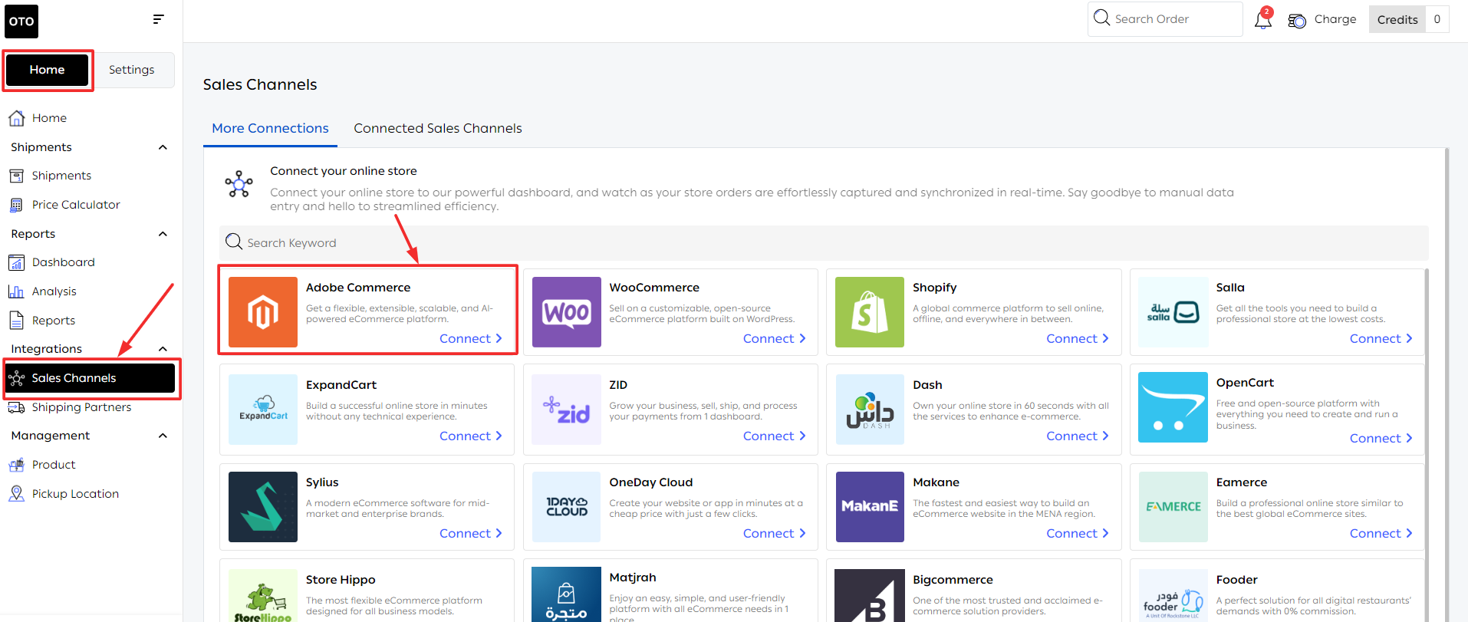Click the Store Hippo logo
Image resolution: width=1468 pixels, height=622 pixels.
click(x=263, y=595)
